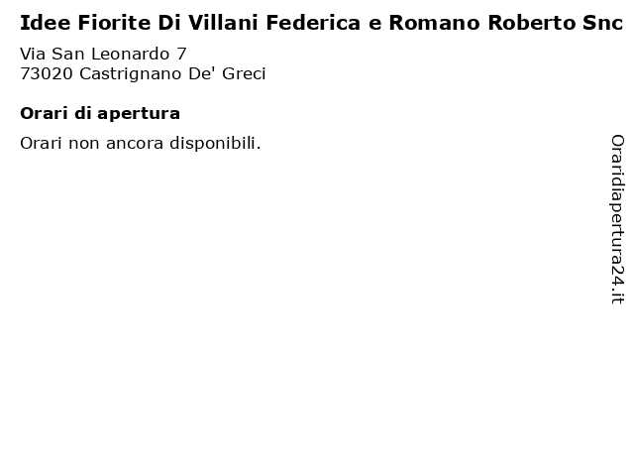Click the word 'Snc' ending the title
634x476 pixels.
point(602,23)
